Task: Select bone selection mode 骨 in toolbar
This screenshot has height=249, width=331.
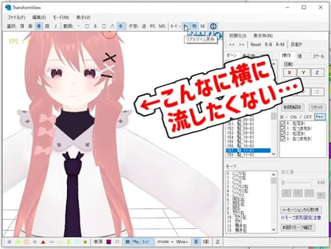Action: (39, 26)
